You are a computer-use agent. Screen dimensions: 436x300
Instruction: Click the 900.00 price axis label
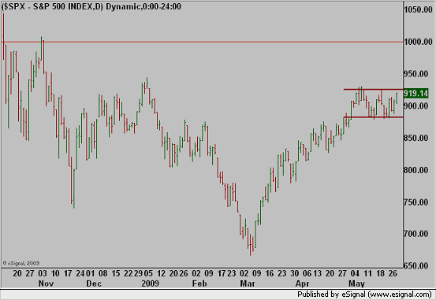click(416, 106)
